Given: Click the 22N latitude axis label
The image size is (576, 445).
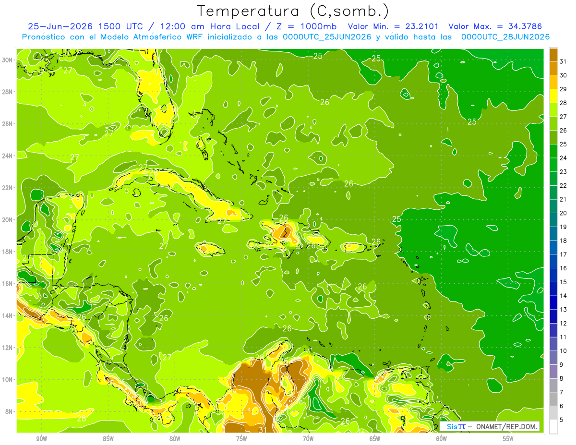Looking at the screenshot, I should click(7, 188).
